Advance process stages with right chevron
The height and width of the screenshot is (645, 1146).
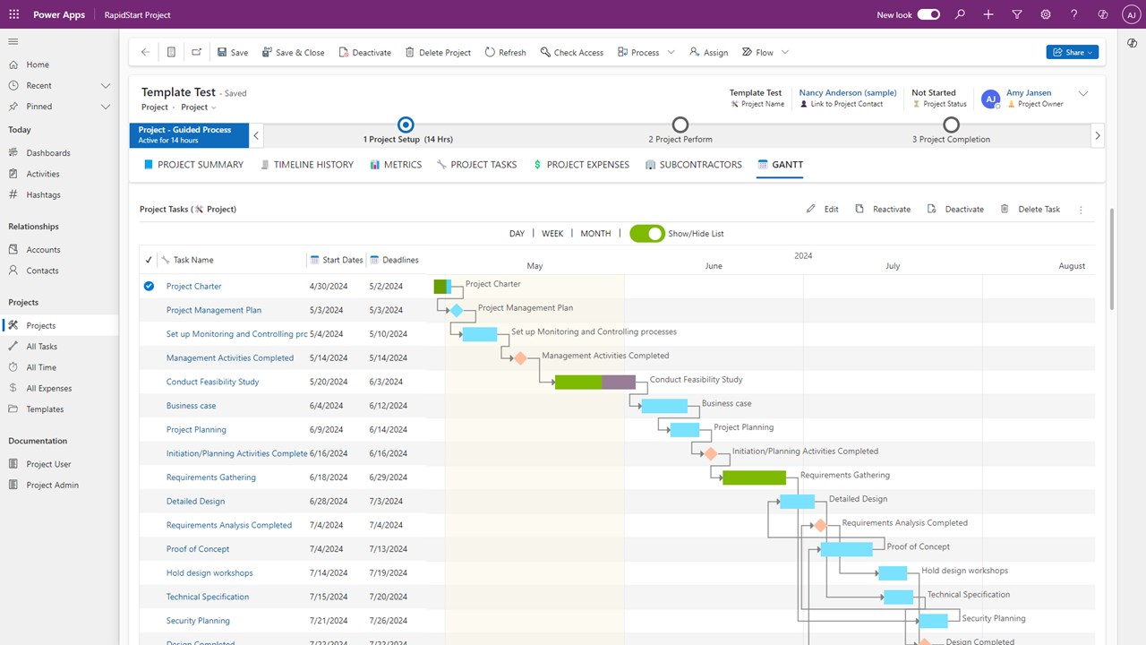tap(1098, 136)
